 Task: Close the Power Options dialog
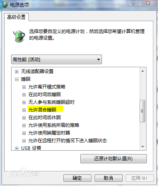[148, 3]
